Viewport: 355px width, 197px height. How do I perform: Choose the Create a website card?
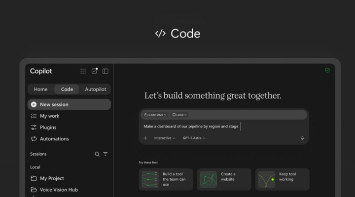224,179
